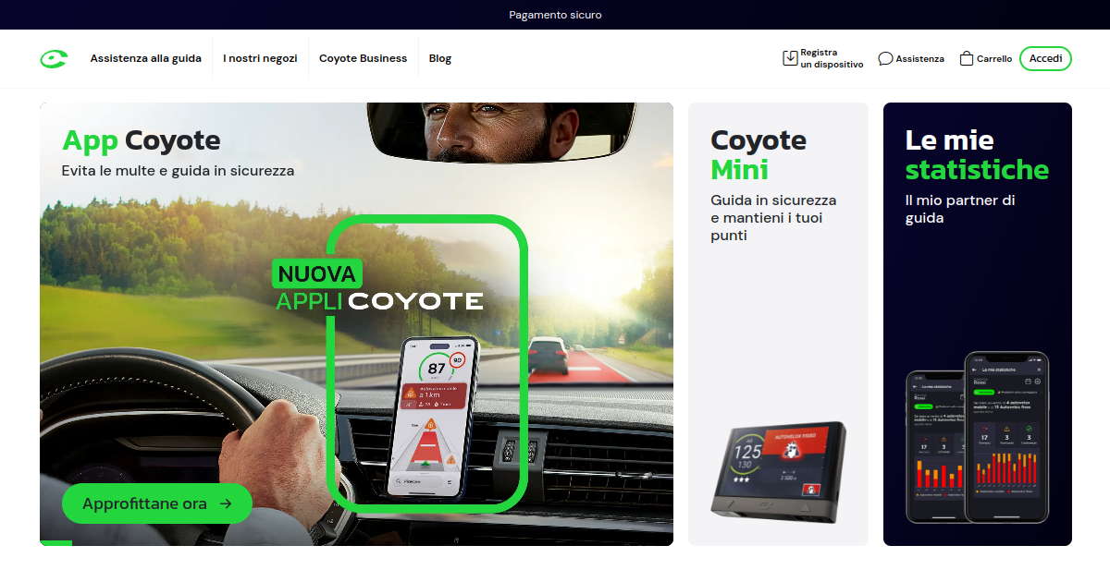
Task: Click 'Guida in sicurezza e mantieni i tuoi punti'
Action: (x=773, y=218)
